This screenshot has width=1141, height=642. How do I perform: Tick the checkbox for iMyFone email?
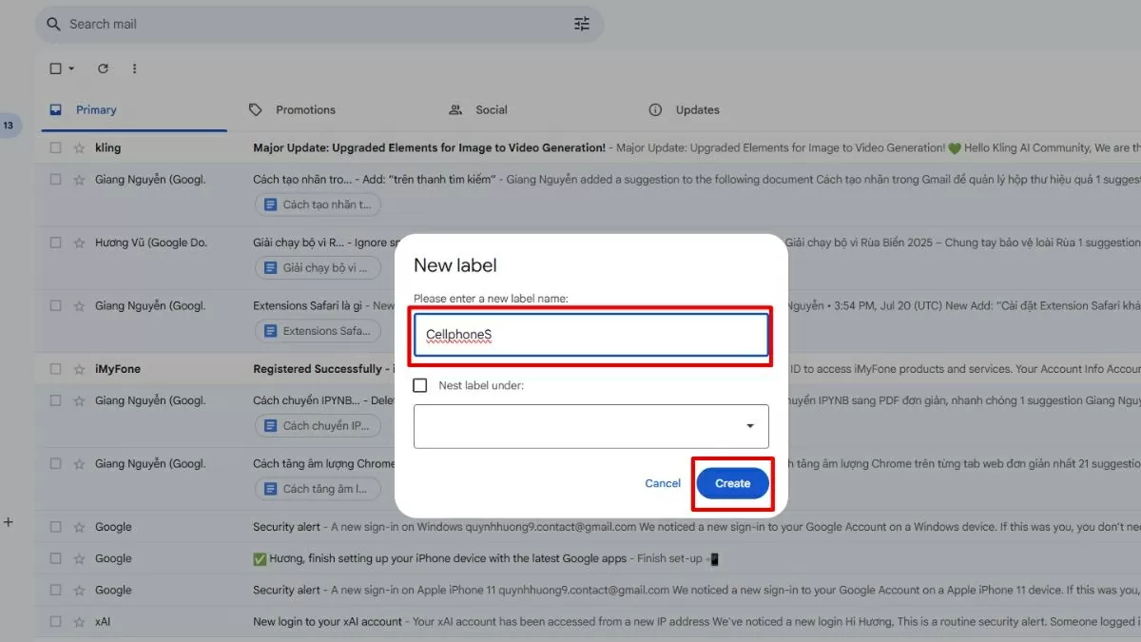click(55, 369)
